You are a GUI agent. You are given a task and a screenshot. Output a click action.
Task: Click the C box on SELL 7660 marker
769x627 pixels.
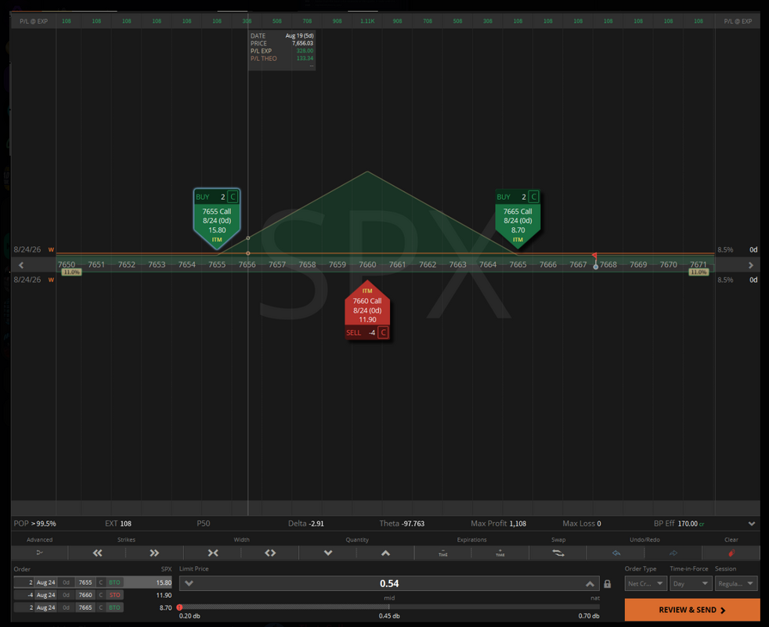click(x=384, y=332)
